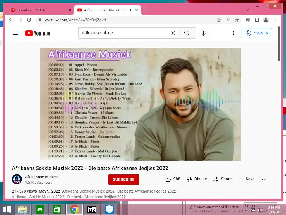Click the taskbar clock showing 3:14 PM
The width and height of the screenshot is (286, 215).
coord(274,209)
